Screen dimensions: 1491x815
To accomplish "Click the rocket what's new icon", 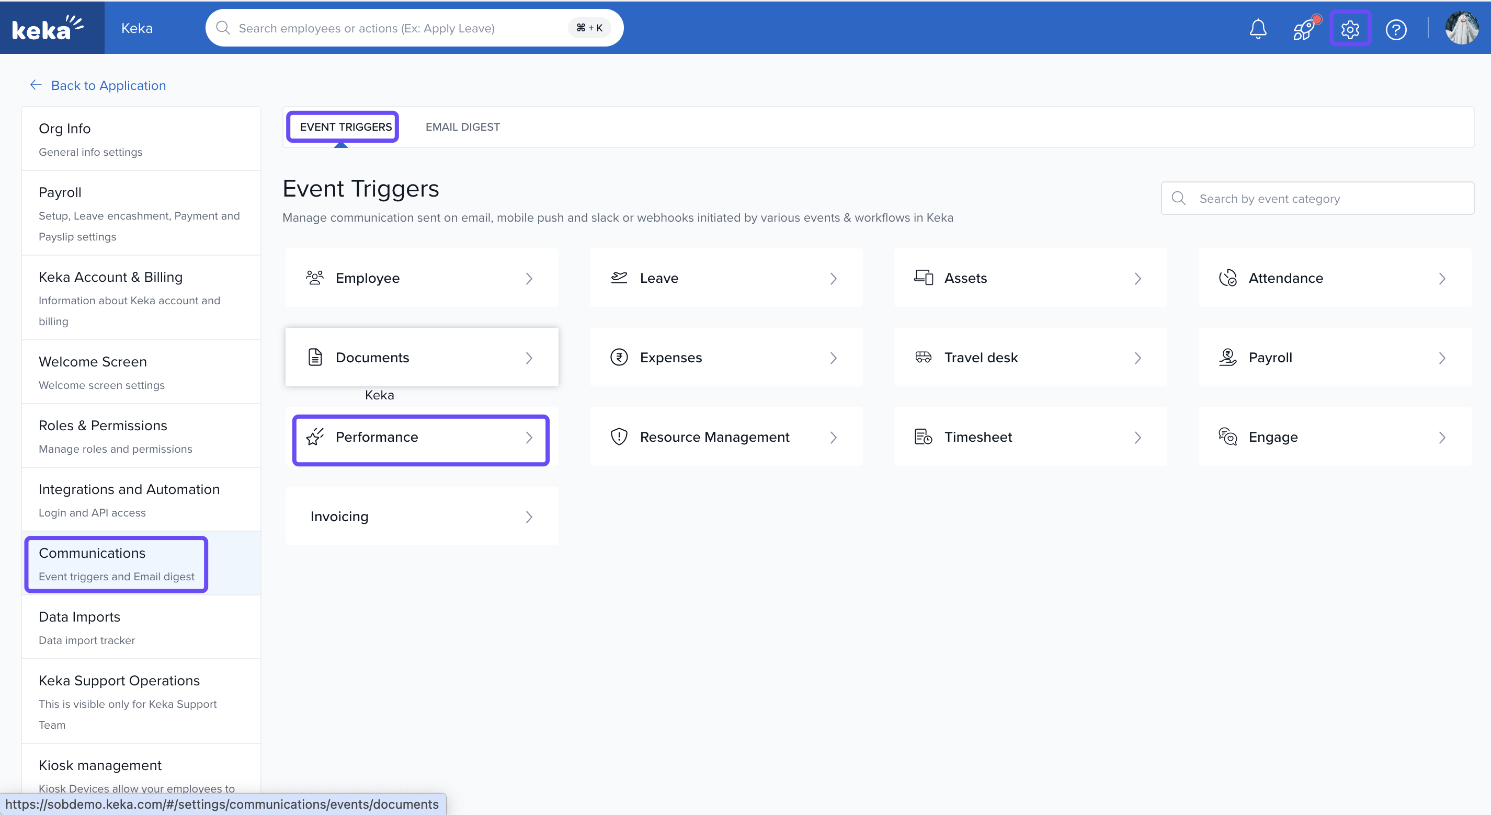I will [x=1304, y=28].
